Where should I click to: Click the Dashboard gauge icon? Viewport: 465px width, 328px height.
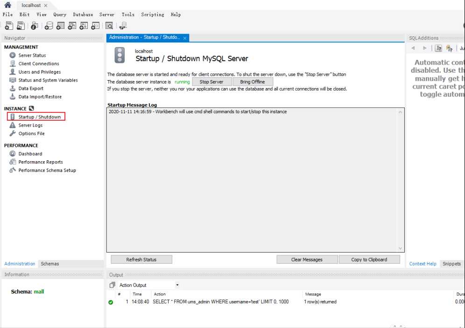click(13, 153)
